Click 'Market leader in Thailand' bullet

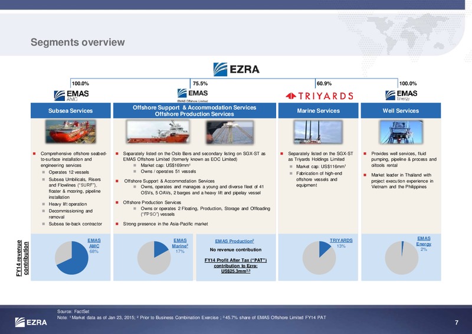click(402, 181)
